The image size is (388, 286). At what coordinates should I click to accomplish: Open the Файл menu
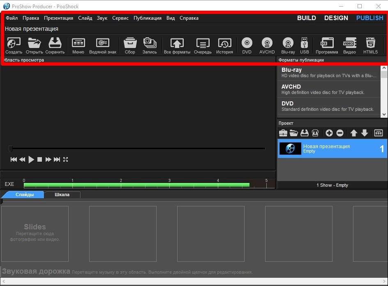click(11, 18)
